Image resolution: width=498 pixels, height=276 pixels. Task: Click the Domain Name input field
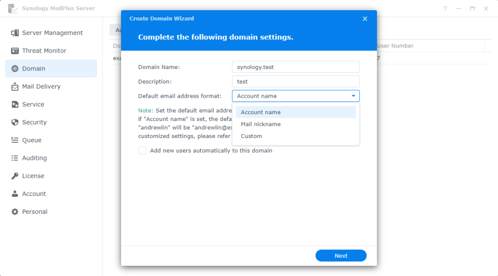click(x=296, y=67)
